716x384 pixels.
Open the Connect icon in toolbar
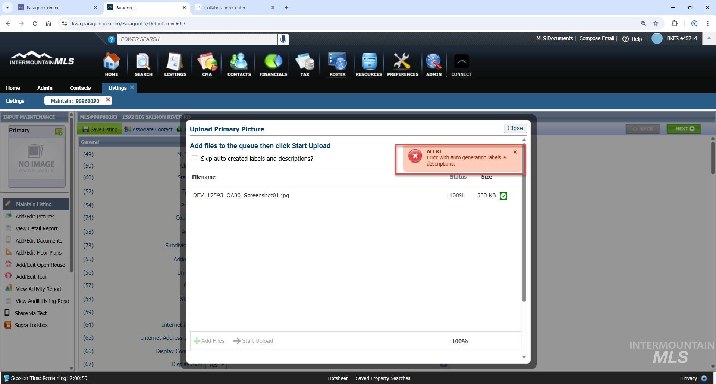(x=461, y=64)
